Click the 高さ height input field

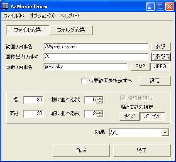[33, 114]
